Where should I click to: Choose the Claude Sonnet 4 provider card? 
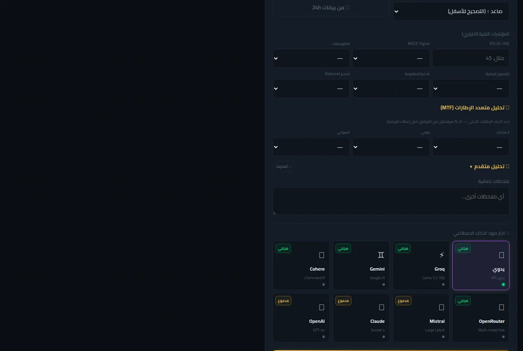(361, 317)
